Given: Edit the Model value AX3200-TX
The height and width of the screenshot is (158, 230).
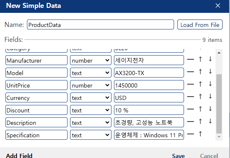Looking at the screenshot, I should [x=149, y=73].
